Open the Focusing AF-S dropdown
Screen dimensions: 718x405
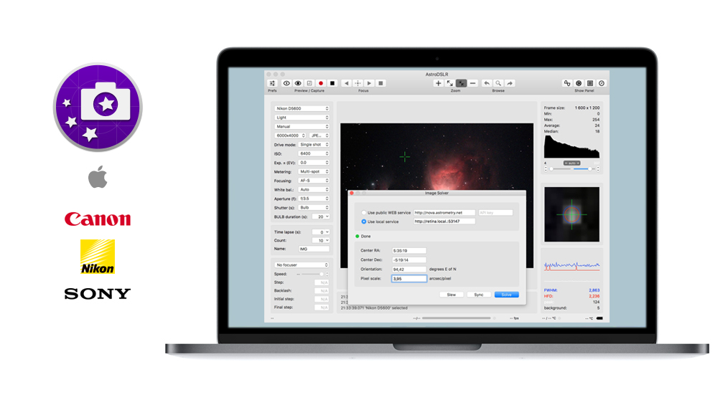click(x=314, y=181)
